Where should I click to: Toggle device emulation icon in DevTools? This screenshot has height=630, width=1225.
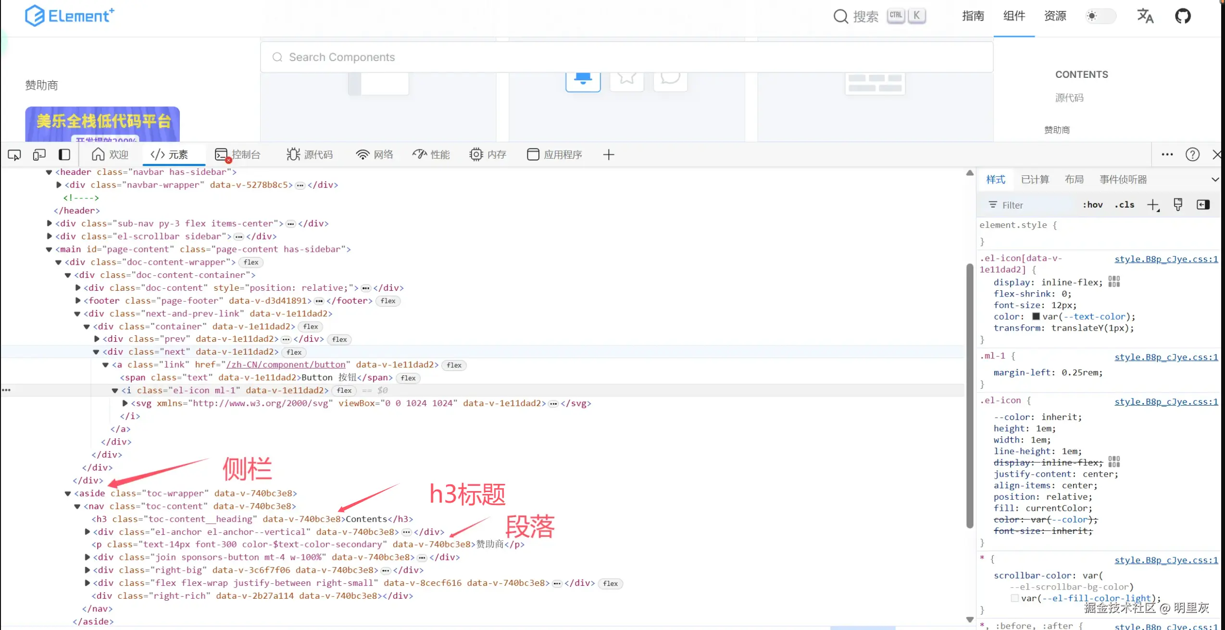coord(39,155)
